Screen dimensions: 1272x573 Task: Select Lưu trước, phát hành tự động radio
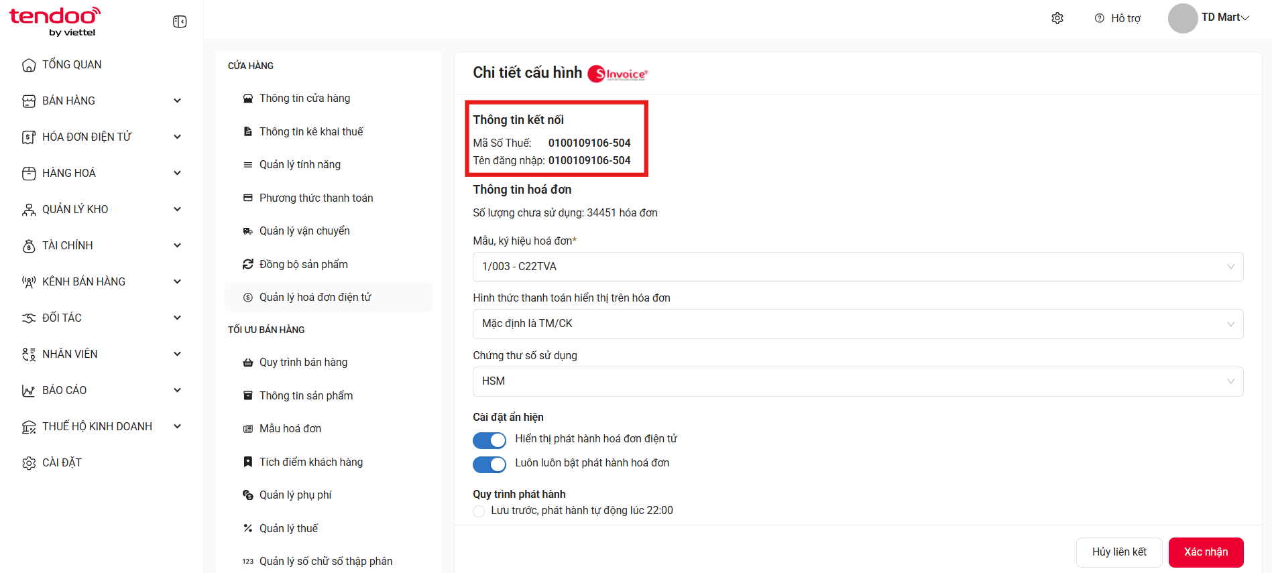click(x=479, y=511)
